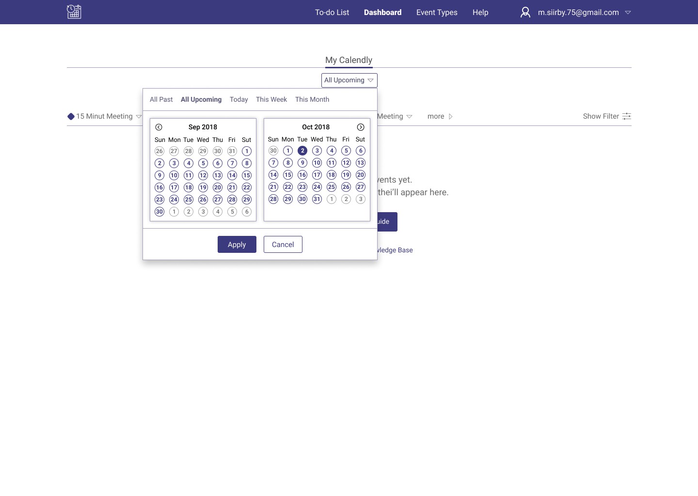Select September 15 in Sep 2018 calendar
698x496 pixels.
click(x=247, y=175)
